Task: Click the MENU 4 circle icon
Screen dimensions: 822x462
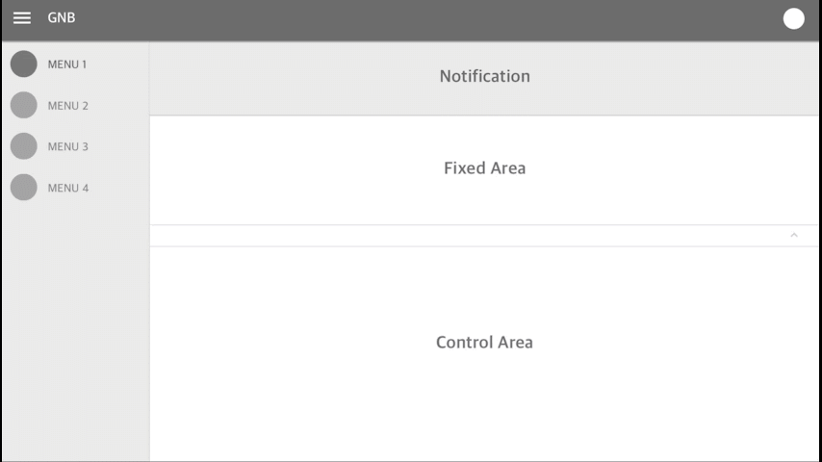Action: [x=24, y=188]
